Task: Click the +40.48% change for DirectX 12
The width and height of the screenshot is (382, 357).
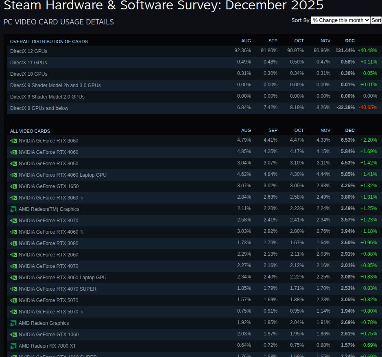Action: coord(367,50)
